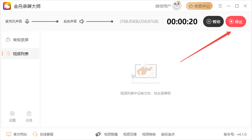Click the 微信用户 username text

coord(163,6)
